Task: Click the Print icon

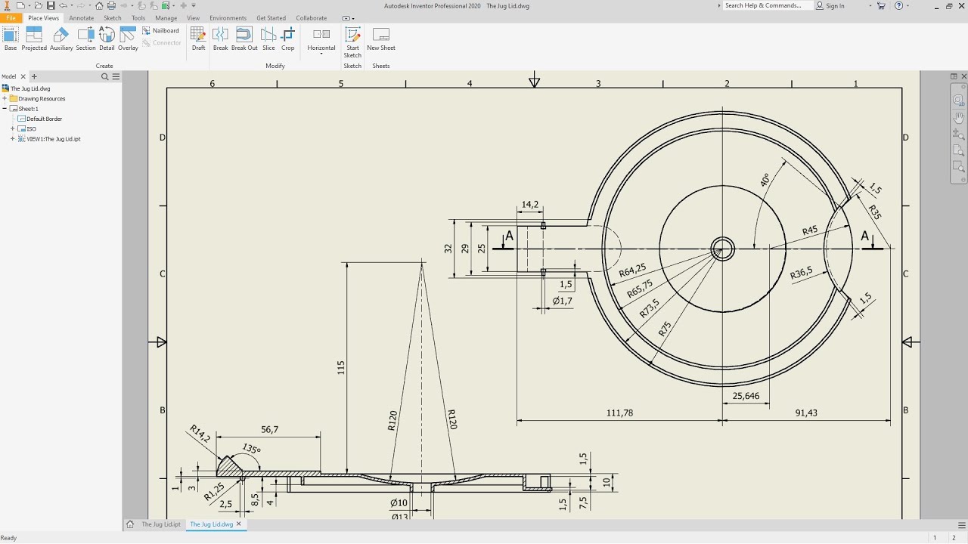Action: pyautogui.click(x=111, y=5)
